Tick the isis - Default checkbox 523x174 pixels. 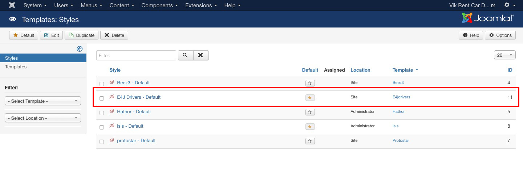click(x=102, y=127)
